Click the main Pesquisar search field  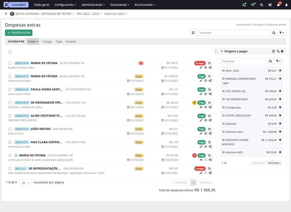(x=234, y=33)
